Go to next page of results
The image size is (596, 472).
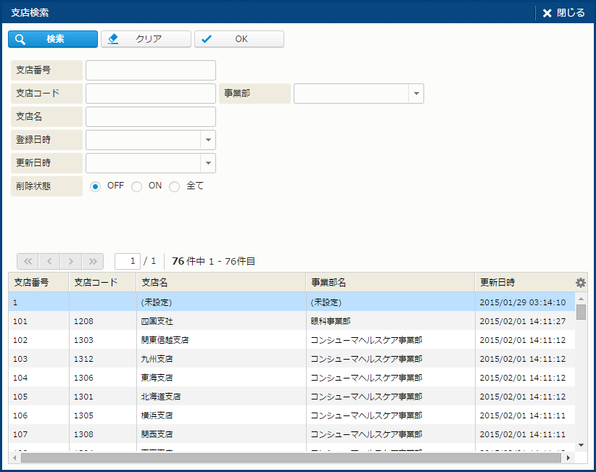pyautogui.click(x=71, y=261)
